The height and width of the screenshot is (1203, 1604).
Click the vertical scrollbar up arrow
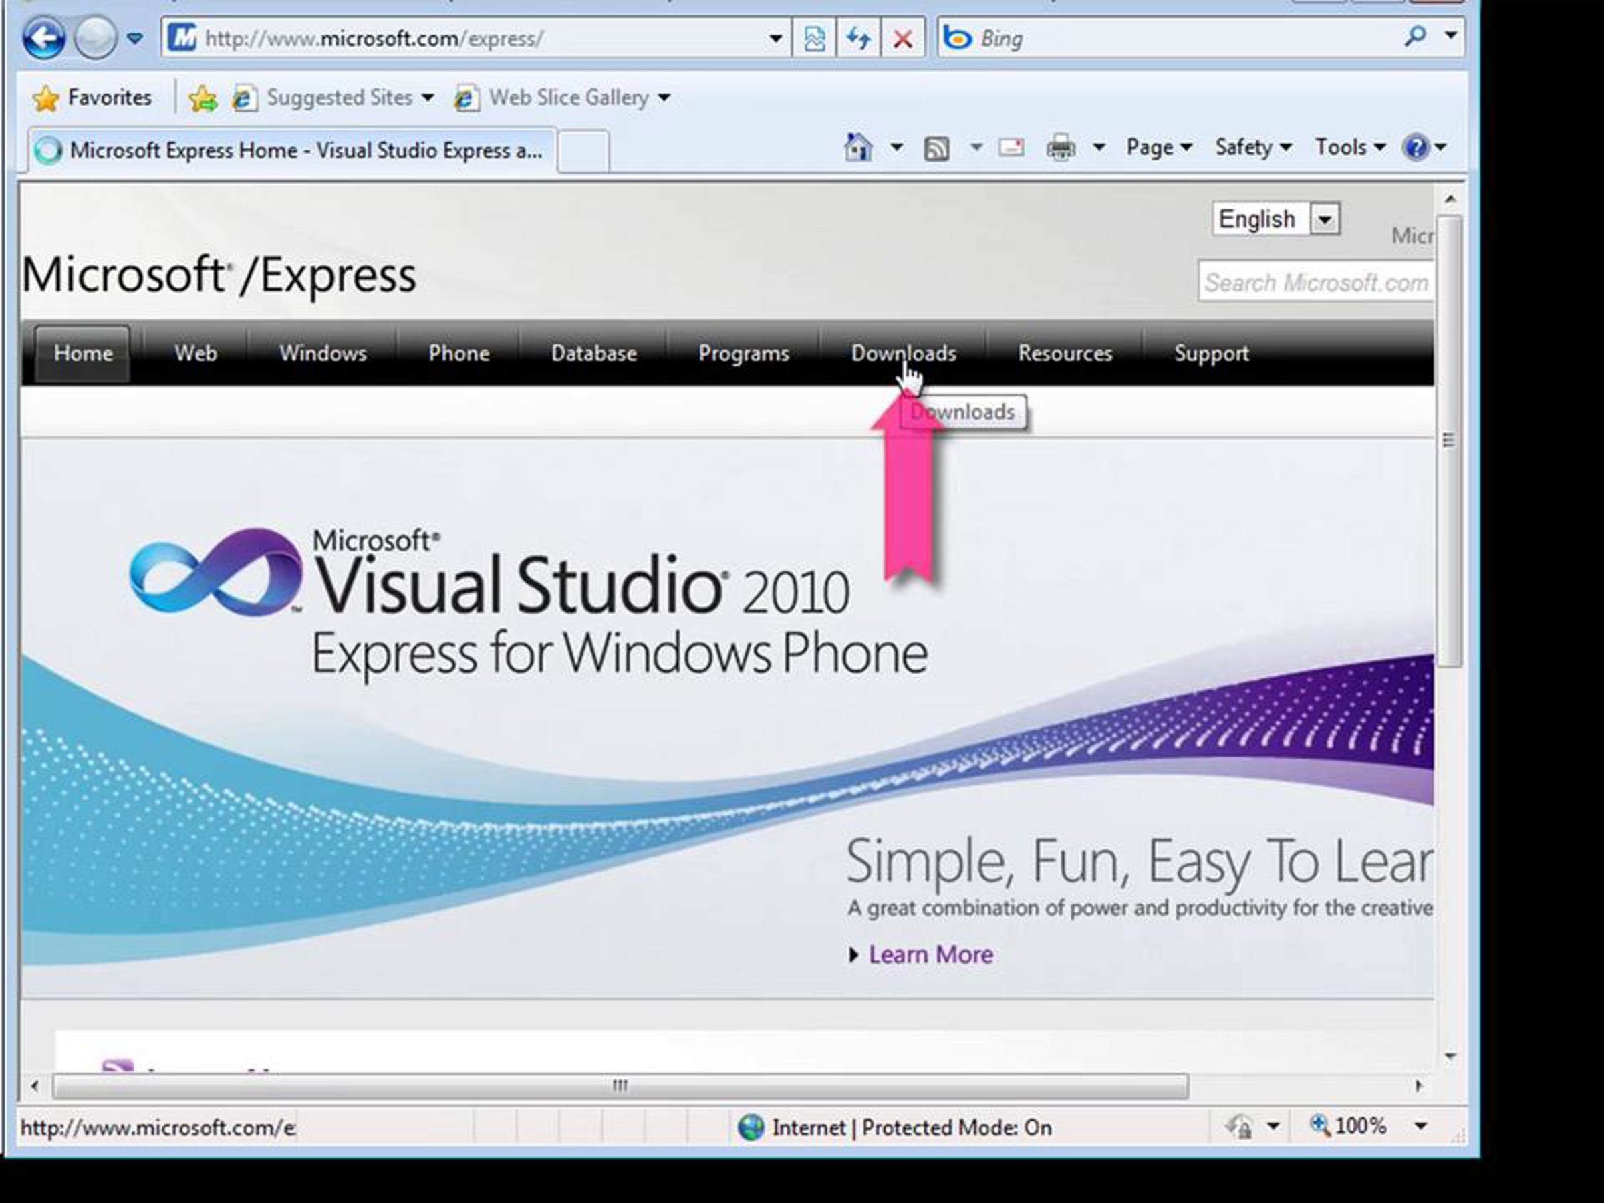[x=1450, y=198]
